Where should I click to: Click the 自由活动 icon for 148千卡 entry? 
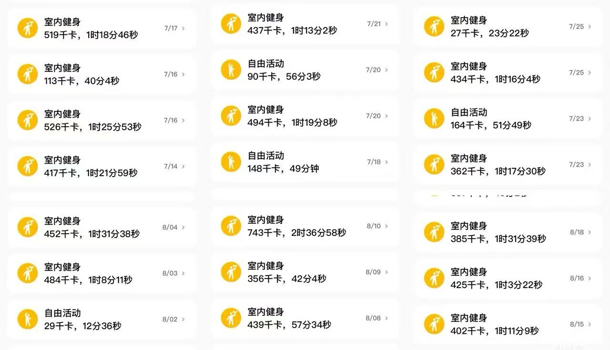[x=231, y=162]
